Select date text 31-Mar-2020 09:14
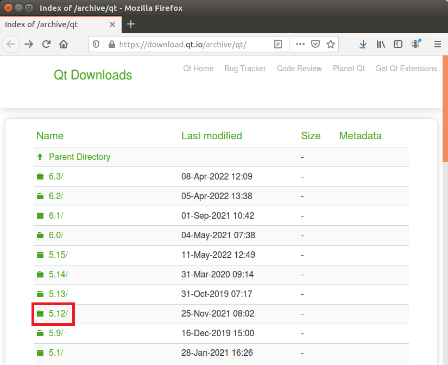The height and width of the screenshot is (365, 448). click(217, 274)
